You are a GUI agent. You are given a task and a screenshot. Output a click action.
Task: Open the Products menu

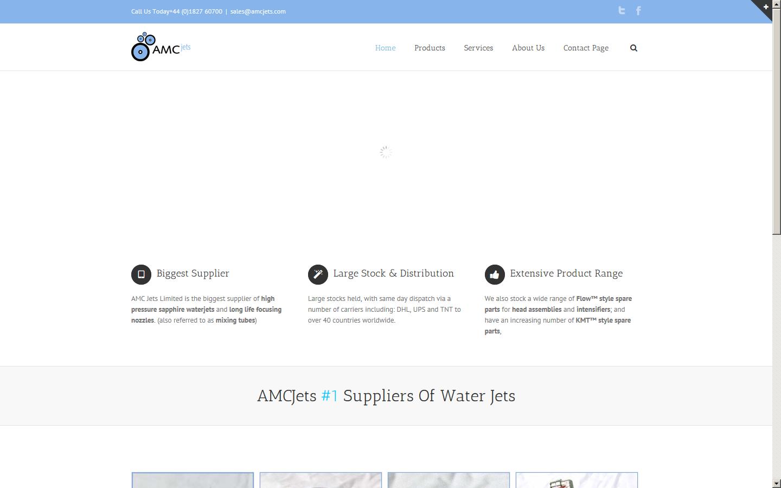(x=430, y=48)
